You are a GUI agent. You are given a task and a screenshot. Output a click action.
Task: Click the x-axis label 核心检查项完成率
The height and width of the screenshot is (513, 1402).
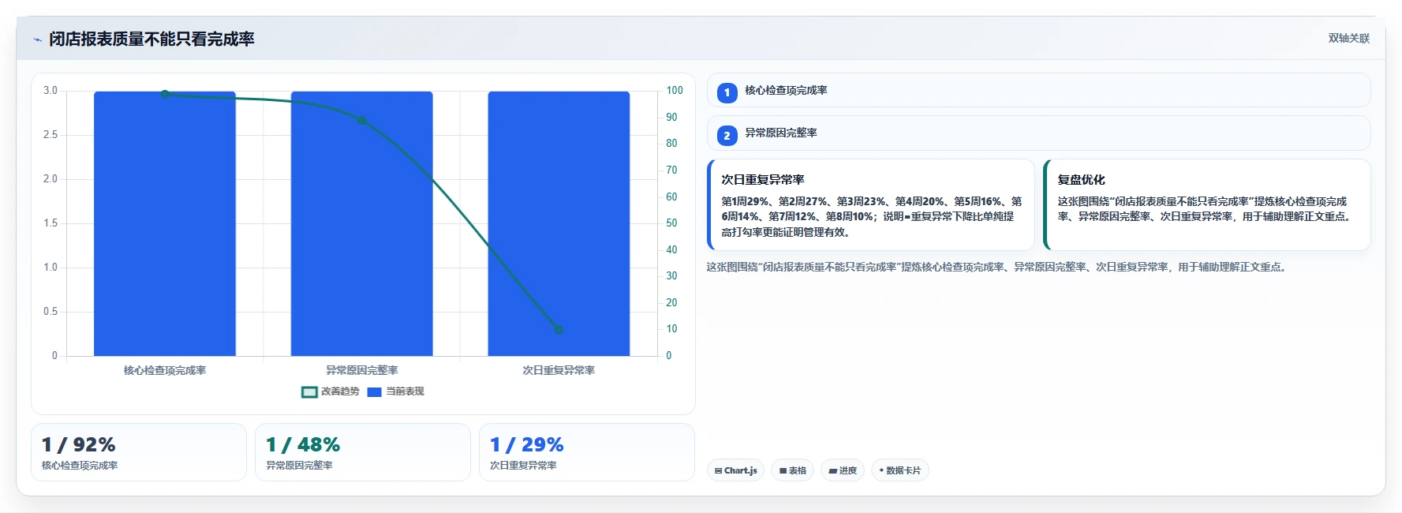click(165, 370)
